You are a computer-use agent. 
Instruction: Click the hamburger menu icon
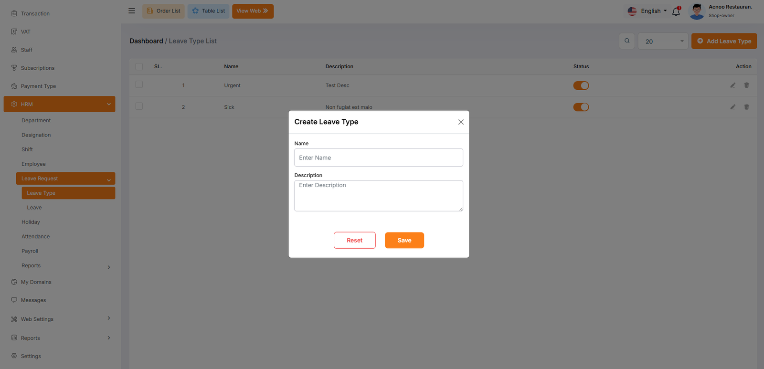[132, 11]
